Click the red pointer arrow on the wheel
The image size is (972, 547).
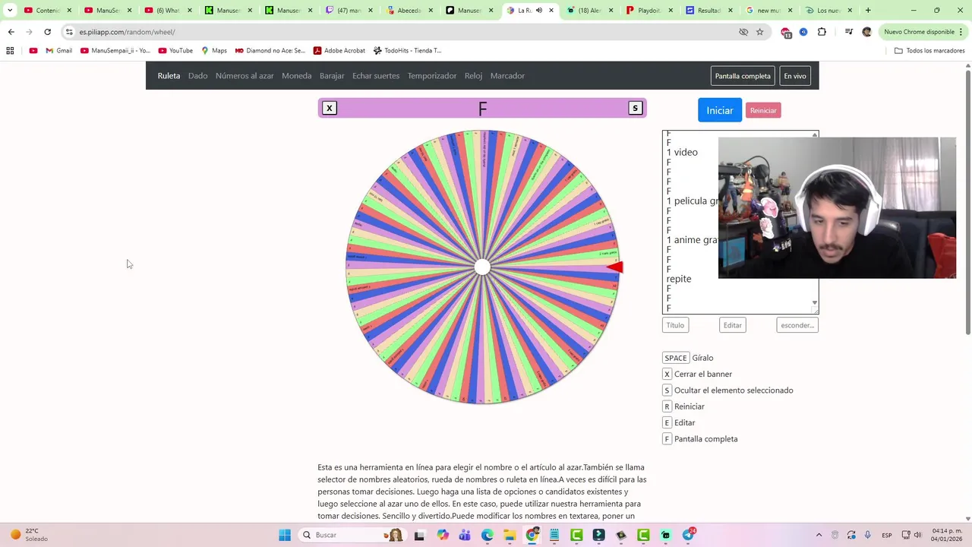coord(615,267)
